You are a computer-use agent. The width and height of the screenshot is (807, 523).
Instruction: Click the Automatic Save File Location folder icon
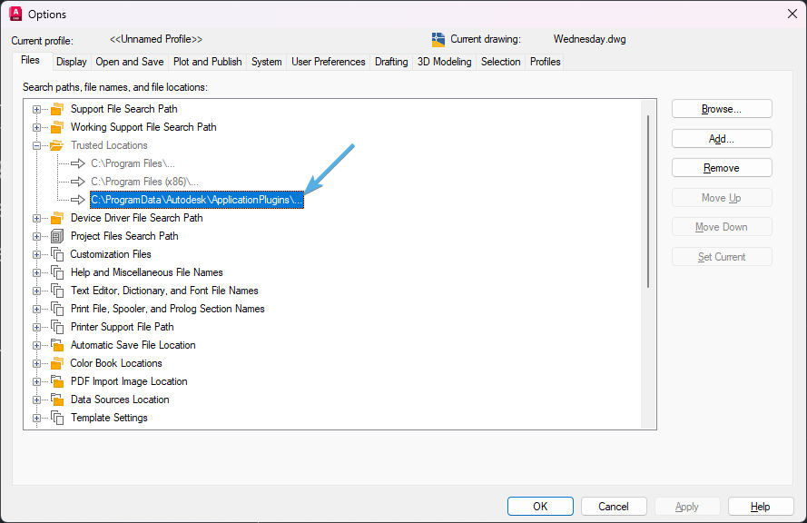coord(56,345)
